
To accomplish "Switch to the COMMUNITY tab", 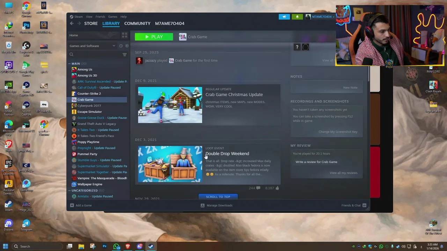I will click(x=137, y=23).
